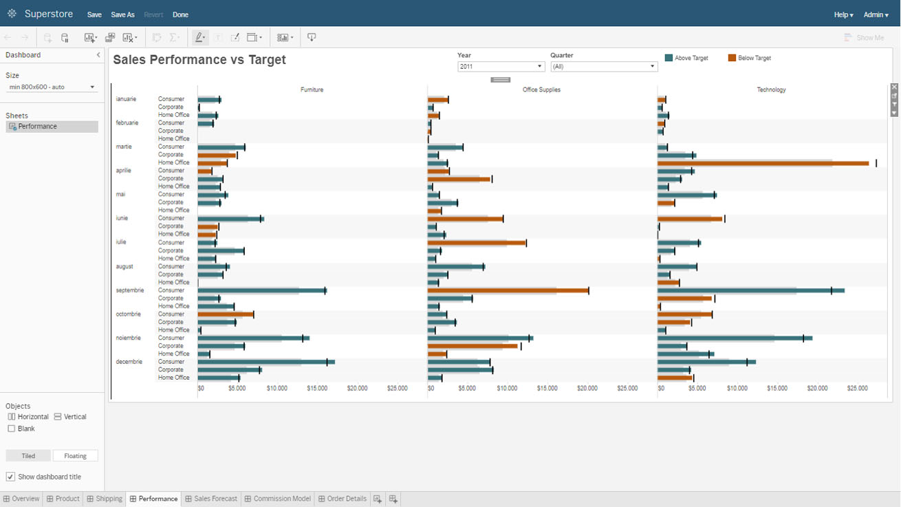Image resolution: width=901 pixels, height=507 pixels.
Task: Open Sales Forecast sheet tab
Action: [x=212, y=499]
